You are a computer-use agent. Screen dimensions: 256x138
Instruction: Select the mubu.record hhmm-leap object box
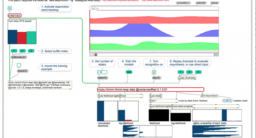(40, 85)
